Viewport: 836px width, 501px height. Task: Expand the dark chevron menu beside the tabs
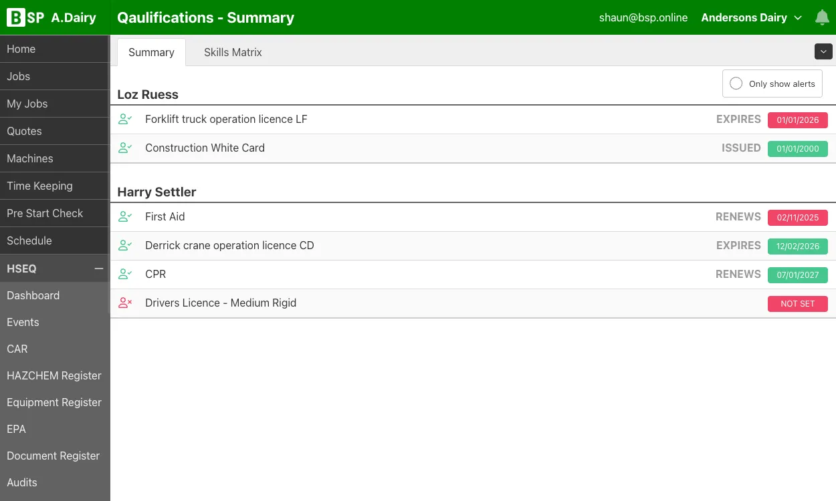pyautogui.click(x=823, y=51)
